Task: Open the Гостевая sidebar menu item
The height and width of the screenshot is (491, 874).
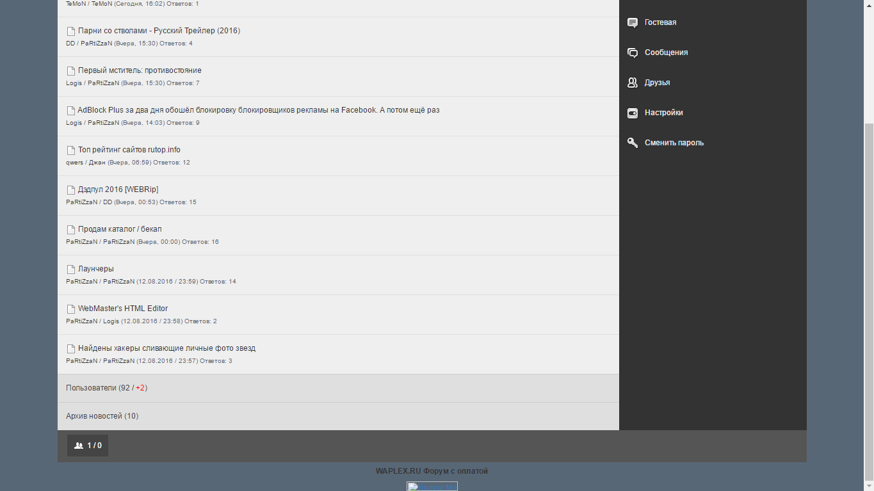Action: coord(713,22)
